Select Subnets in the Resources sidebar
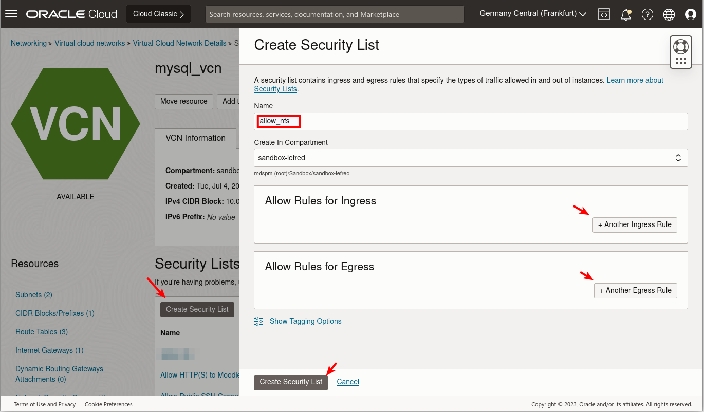The width and height of the screenshot is (704, 412). click(33, 295)
